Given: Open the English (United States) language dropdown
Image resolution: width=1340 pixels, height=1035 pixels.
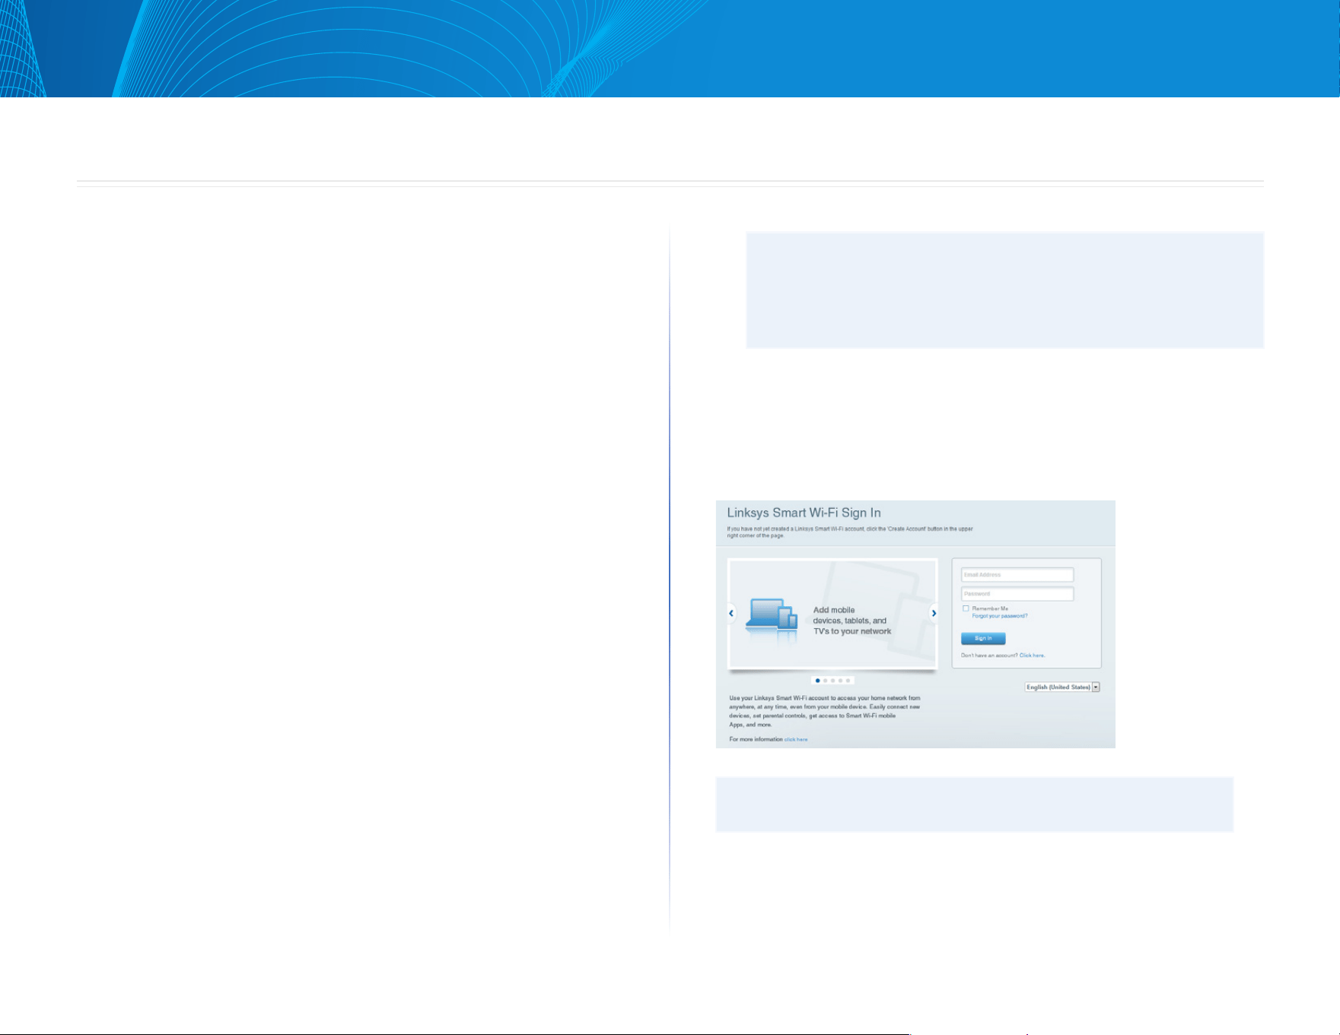Looking at the screenshot, I should point(1062,687).
